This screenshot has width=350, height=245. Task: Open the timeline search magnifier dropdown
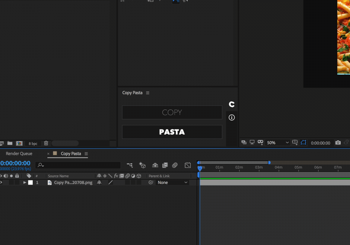(41, 165)
